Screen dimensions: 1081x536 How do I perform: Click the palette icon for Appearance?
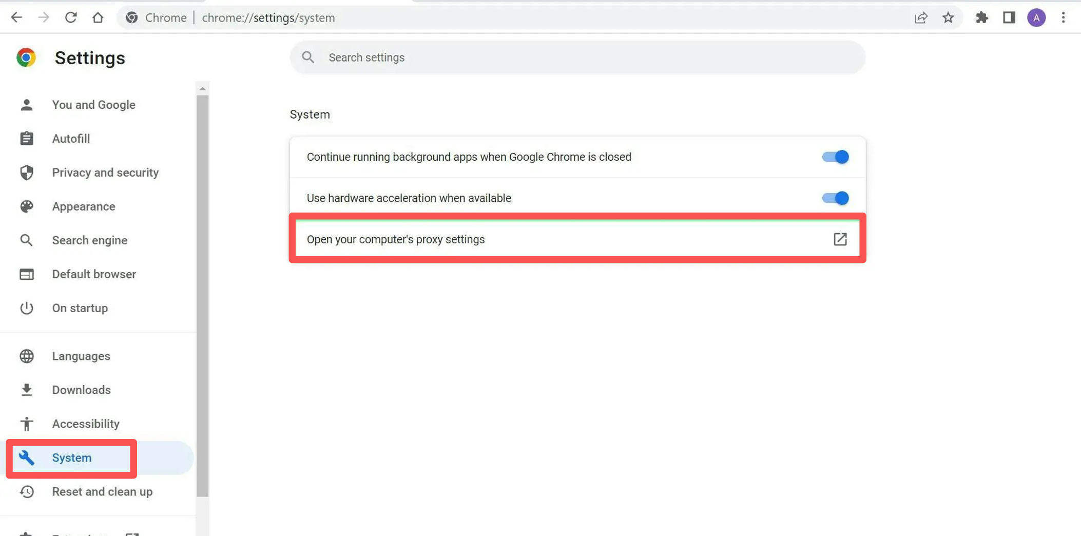tap(27, 206)
